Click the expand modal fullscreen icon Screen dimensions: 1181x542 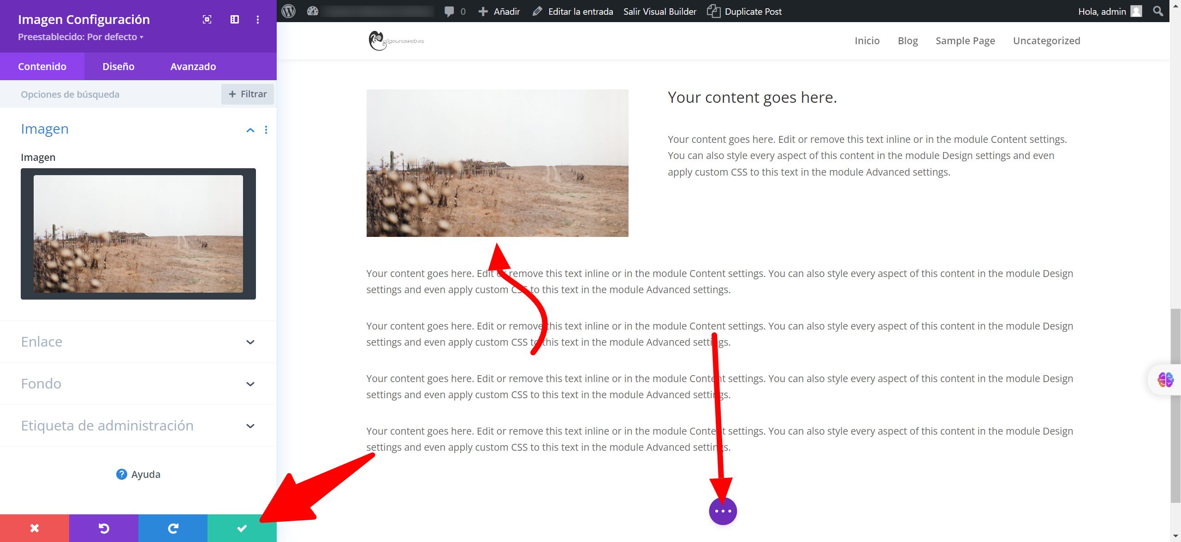pos(207,19)
